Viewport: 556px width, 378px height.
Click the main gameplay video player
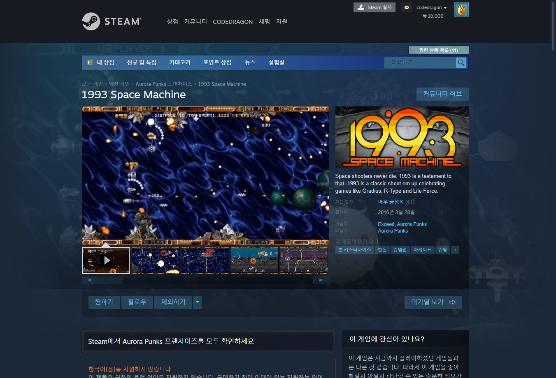coord(205,176)
